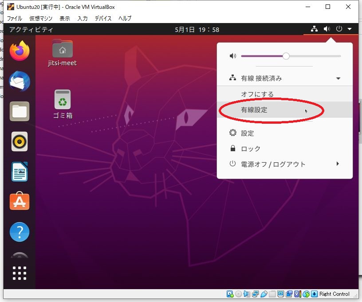Open the jitsi-meet home folder icon

tap(63, 53)
